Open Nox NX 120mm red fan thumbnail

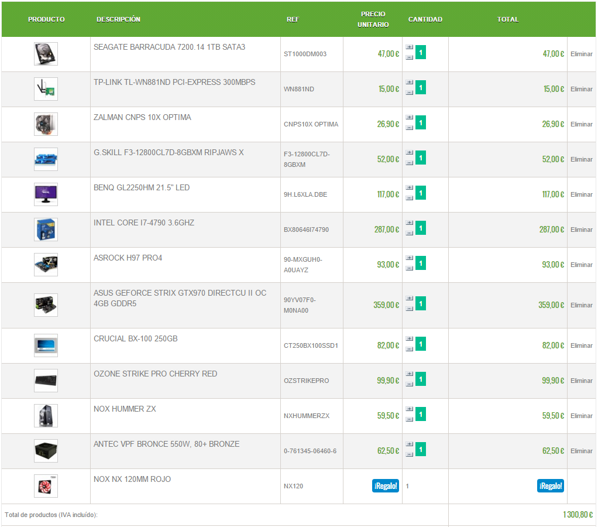click(x=46, y=486)
